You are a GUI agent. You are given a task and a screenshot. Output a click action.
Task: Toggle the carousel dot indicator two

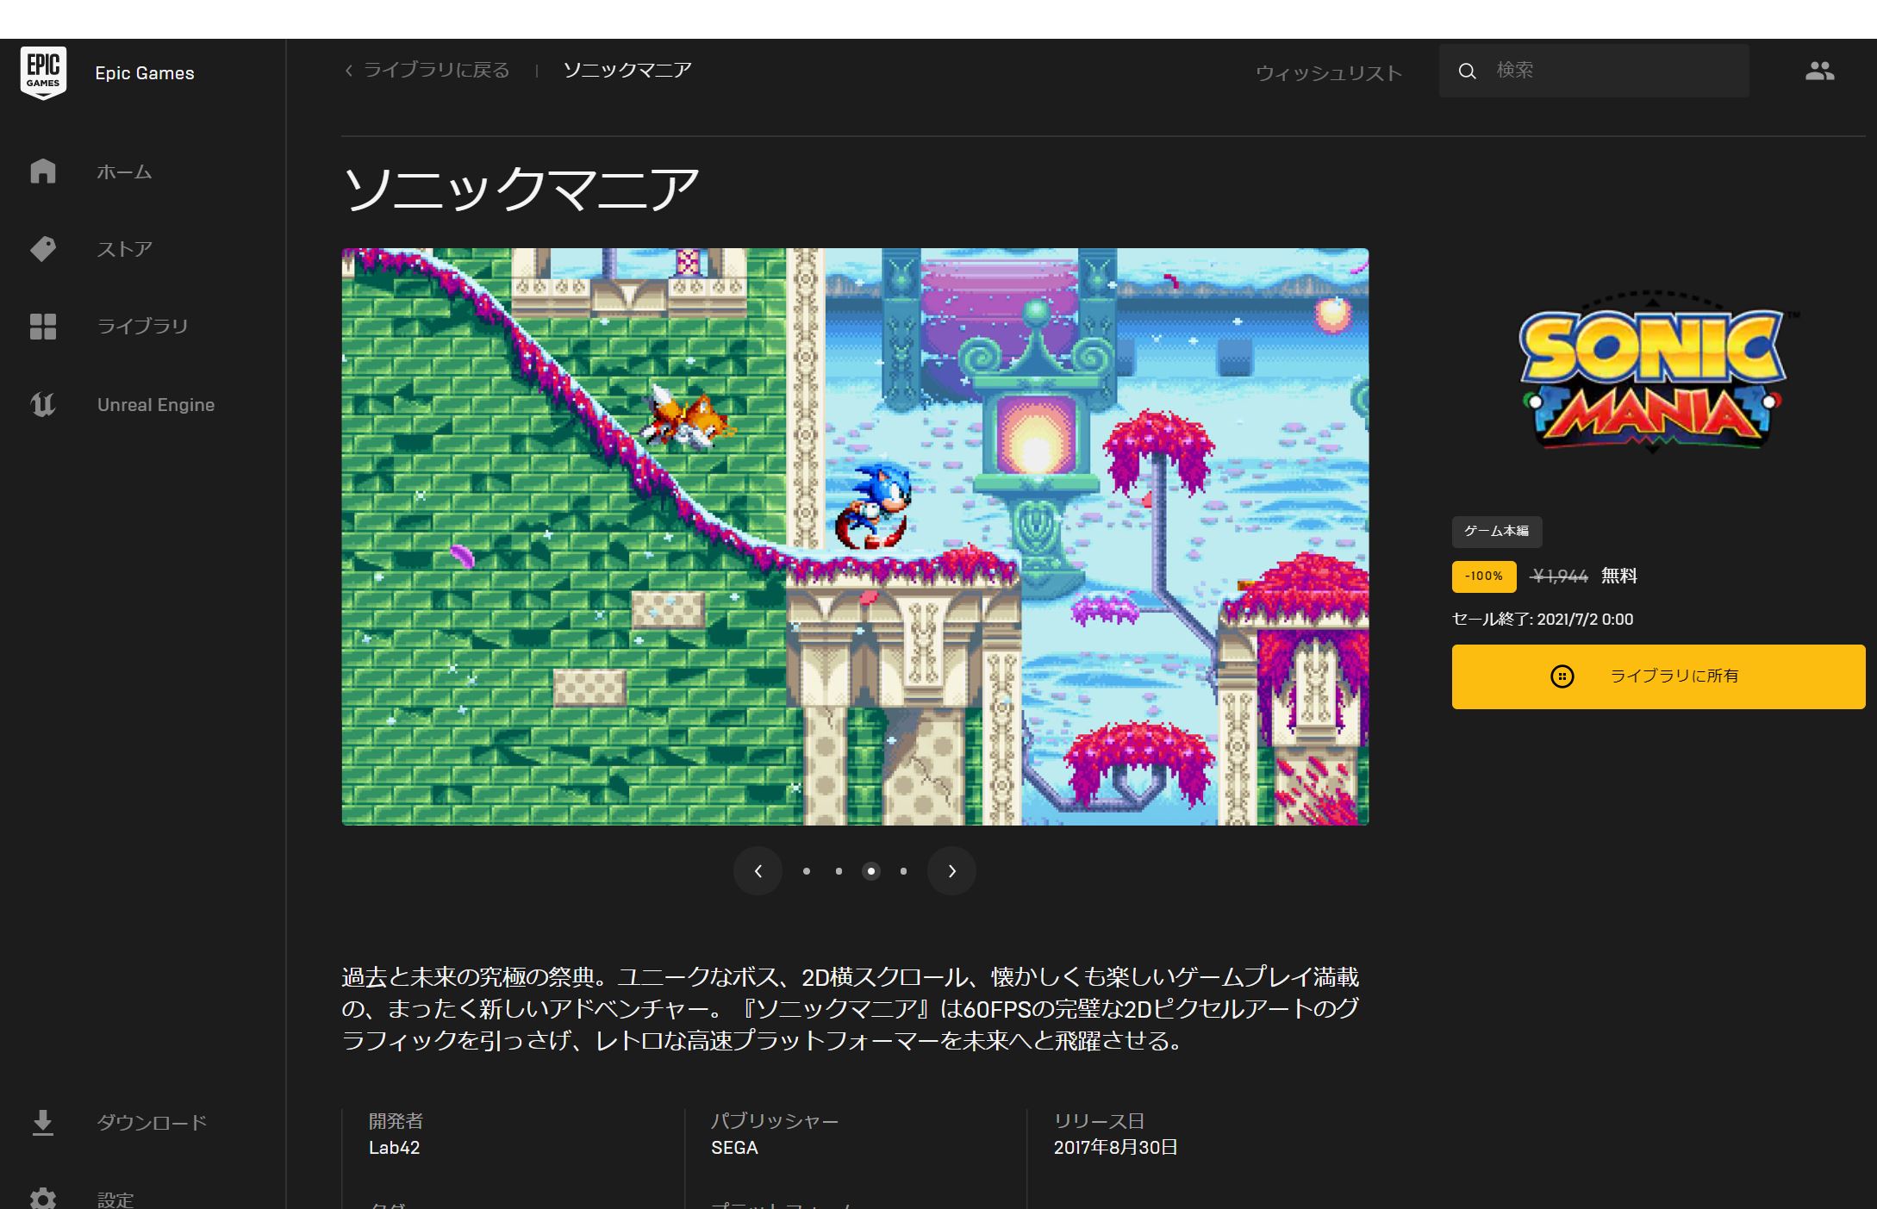point(836,869)
